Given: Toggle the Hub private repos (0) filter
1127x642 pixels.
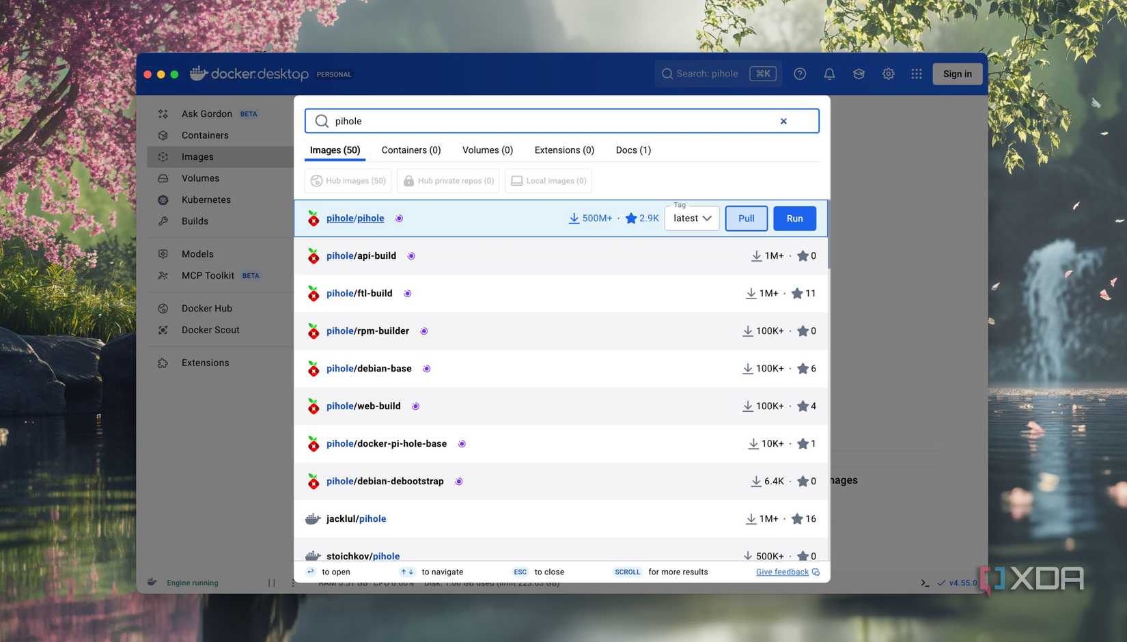Looking at the screenshot, I should tap(448, 181).
